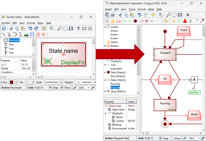Click the magnifier zoom icon in WatchApplication toolbar

168,15
